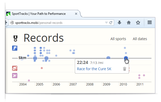
Task: Click the running sport icon
Action: tap(15, 48)
